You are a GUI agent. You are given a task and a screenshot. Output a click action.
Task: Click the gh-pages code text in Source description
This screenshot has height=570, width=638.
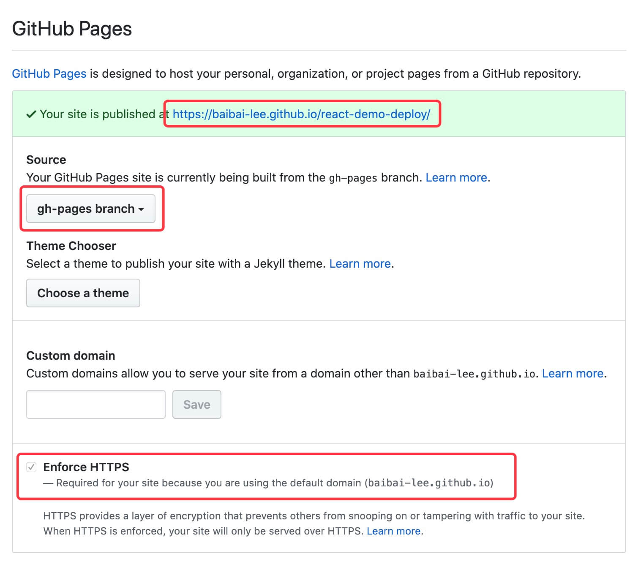coord(353,178)
